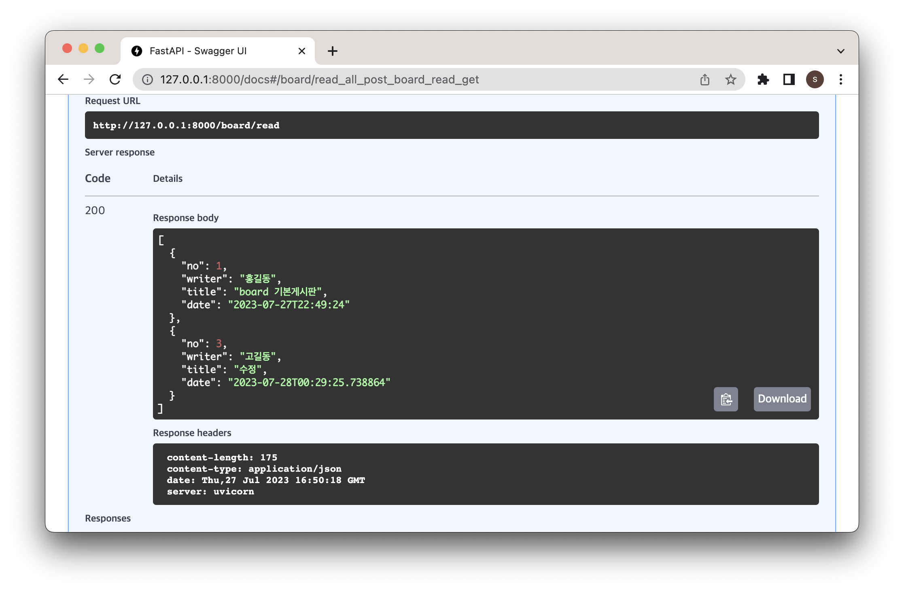Click the response headers code block
The image size is (904, 592).
coord(486,474)
